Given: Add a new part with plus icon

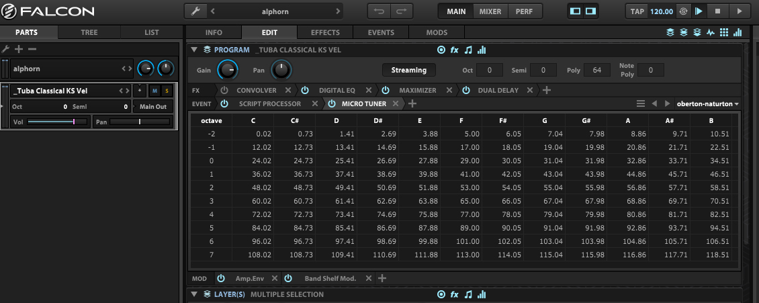Looking at the screenshot, I should click(19, 49).
